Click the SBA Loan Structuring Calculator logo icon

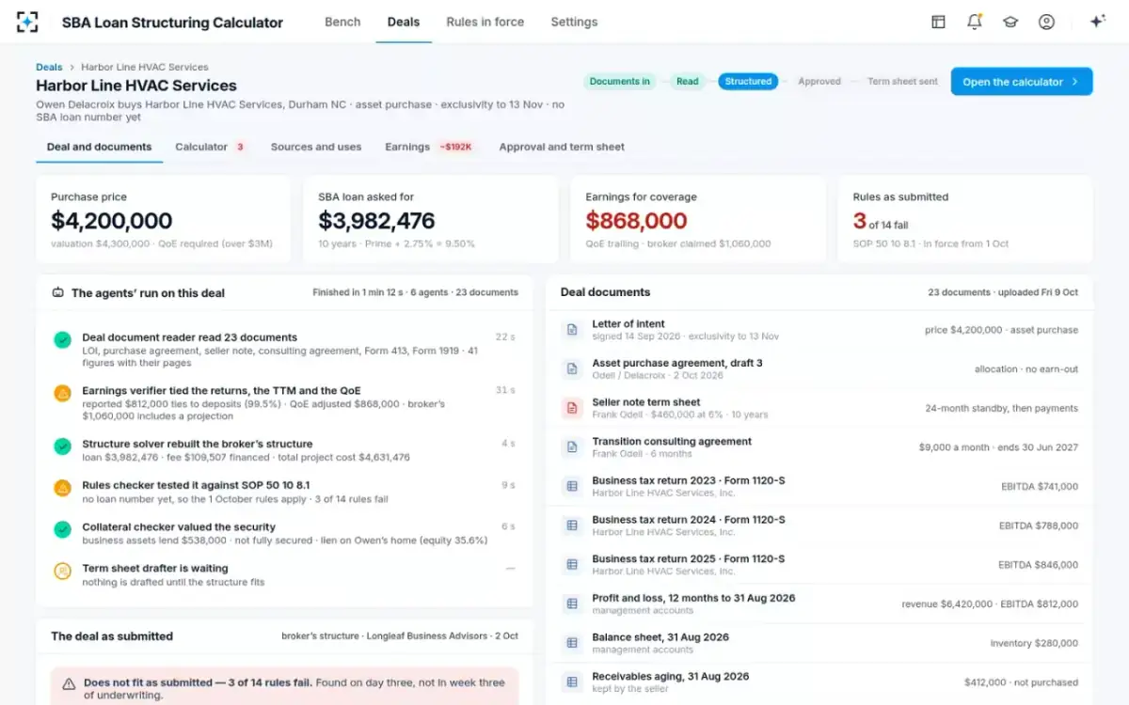[27, 22]
